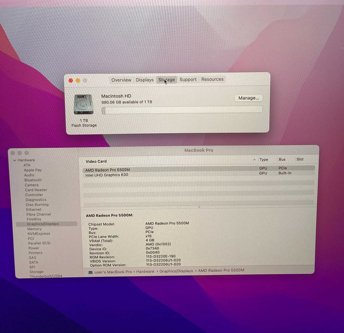Select Camera in the sidebar
This screenshot has height=333, width=344.
[31, 185]
